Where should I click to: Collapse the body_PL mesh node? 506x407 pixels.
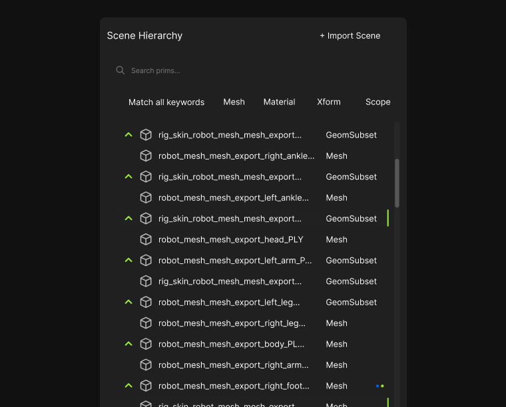(128, 344)
